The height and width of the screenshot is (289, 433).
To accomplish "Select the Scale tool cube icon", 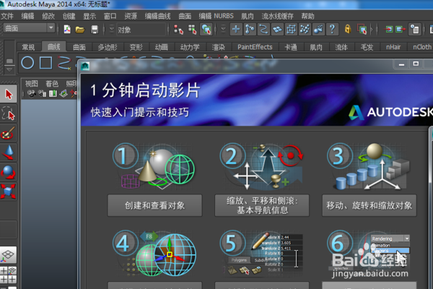I will click(9, 191).
